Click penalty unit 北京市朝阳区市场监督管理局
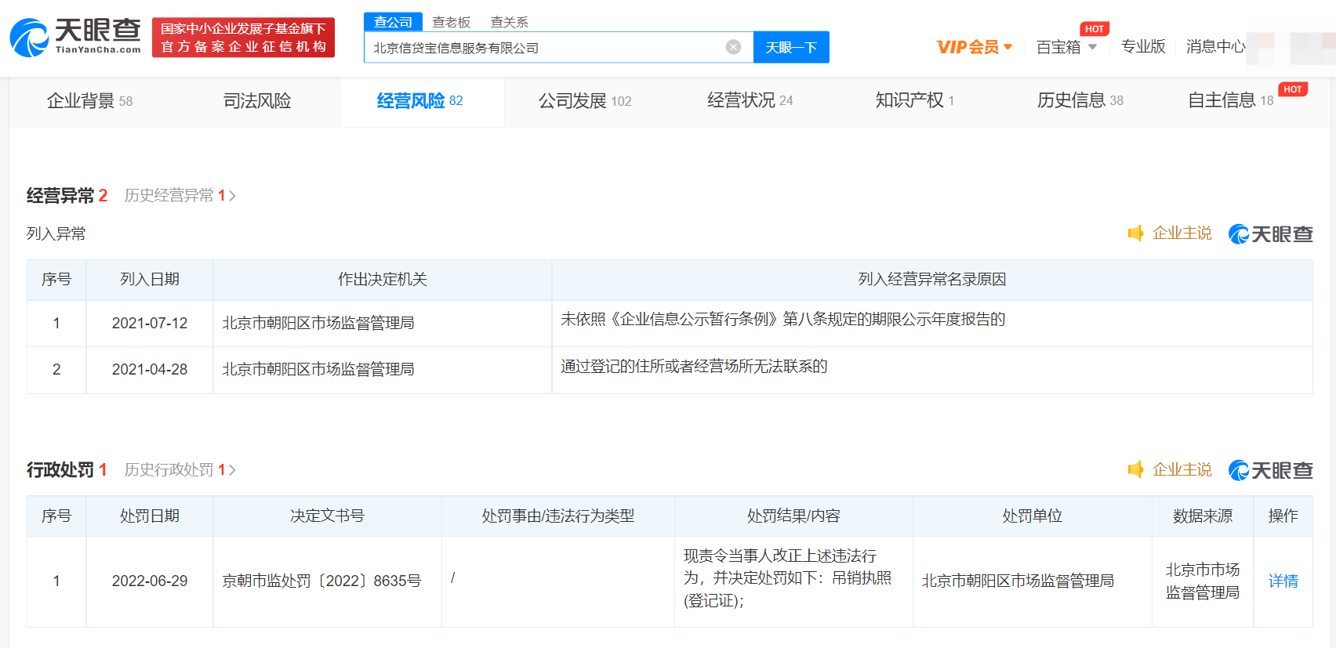Viewport: 1336px width, 648px height. pos(1018,581)
